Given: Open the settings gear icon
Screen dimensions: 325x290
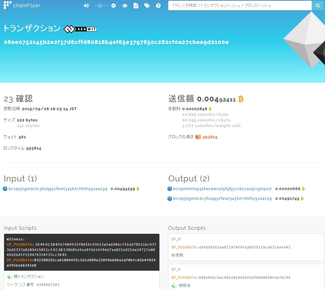Looking at the screenshot, I should [113, 6].
